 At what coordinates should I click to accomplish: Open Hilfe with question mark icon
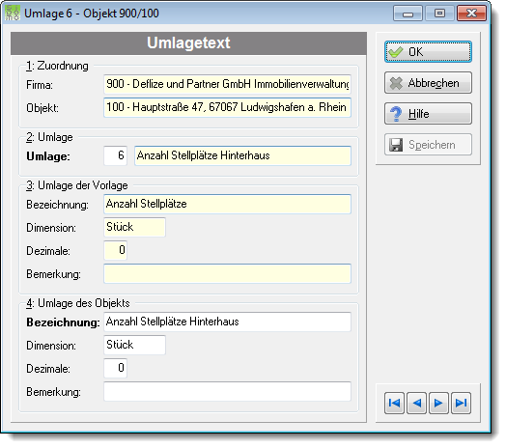(428, 114)
